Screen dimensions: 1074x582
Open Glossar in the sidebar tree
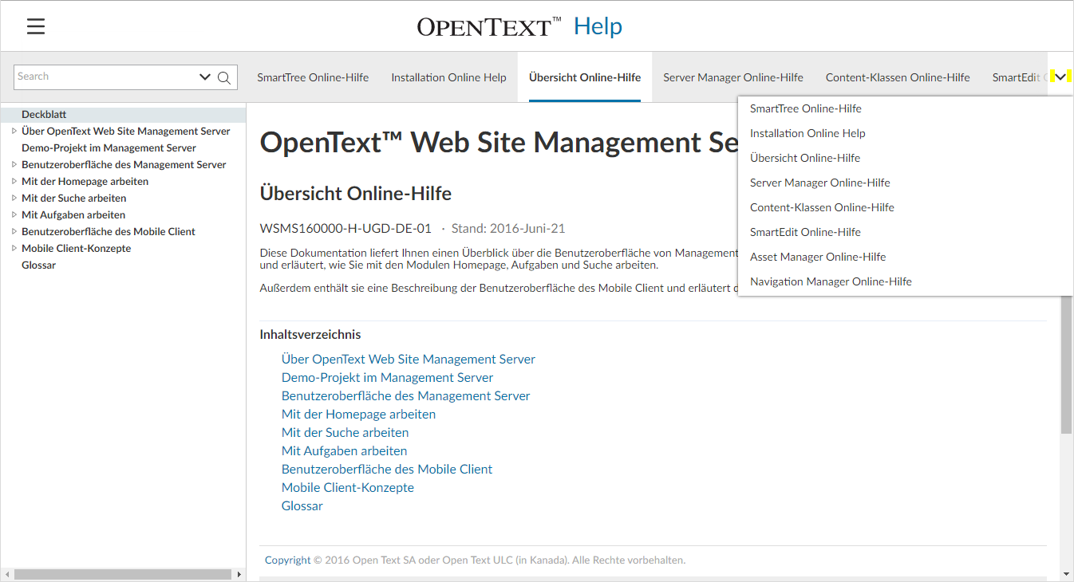(38, 265)
